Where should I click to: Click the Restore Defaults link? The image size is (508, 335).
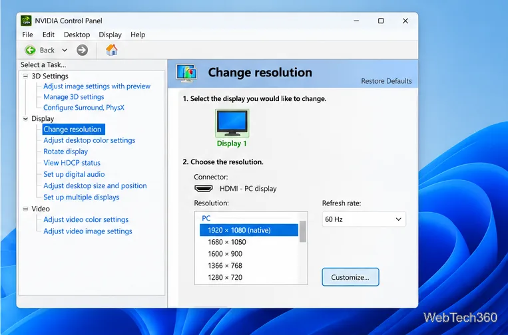pyautogui.click(x=386, y=81)
